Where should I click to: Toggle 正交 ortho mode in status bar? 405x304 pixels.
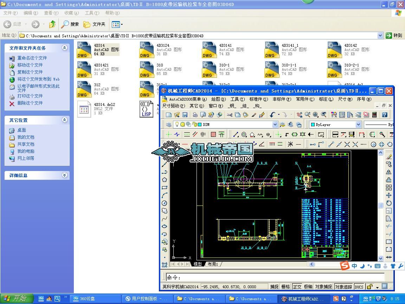coord(297,287)
